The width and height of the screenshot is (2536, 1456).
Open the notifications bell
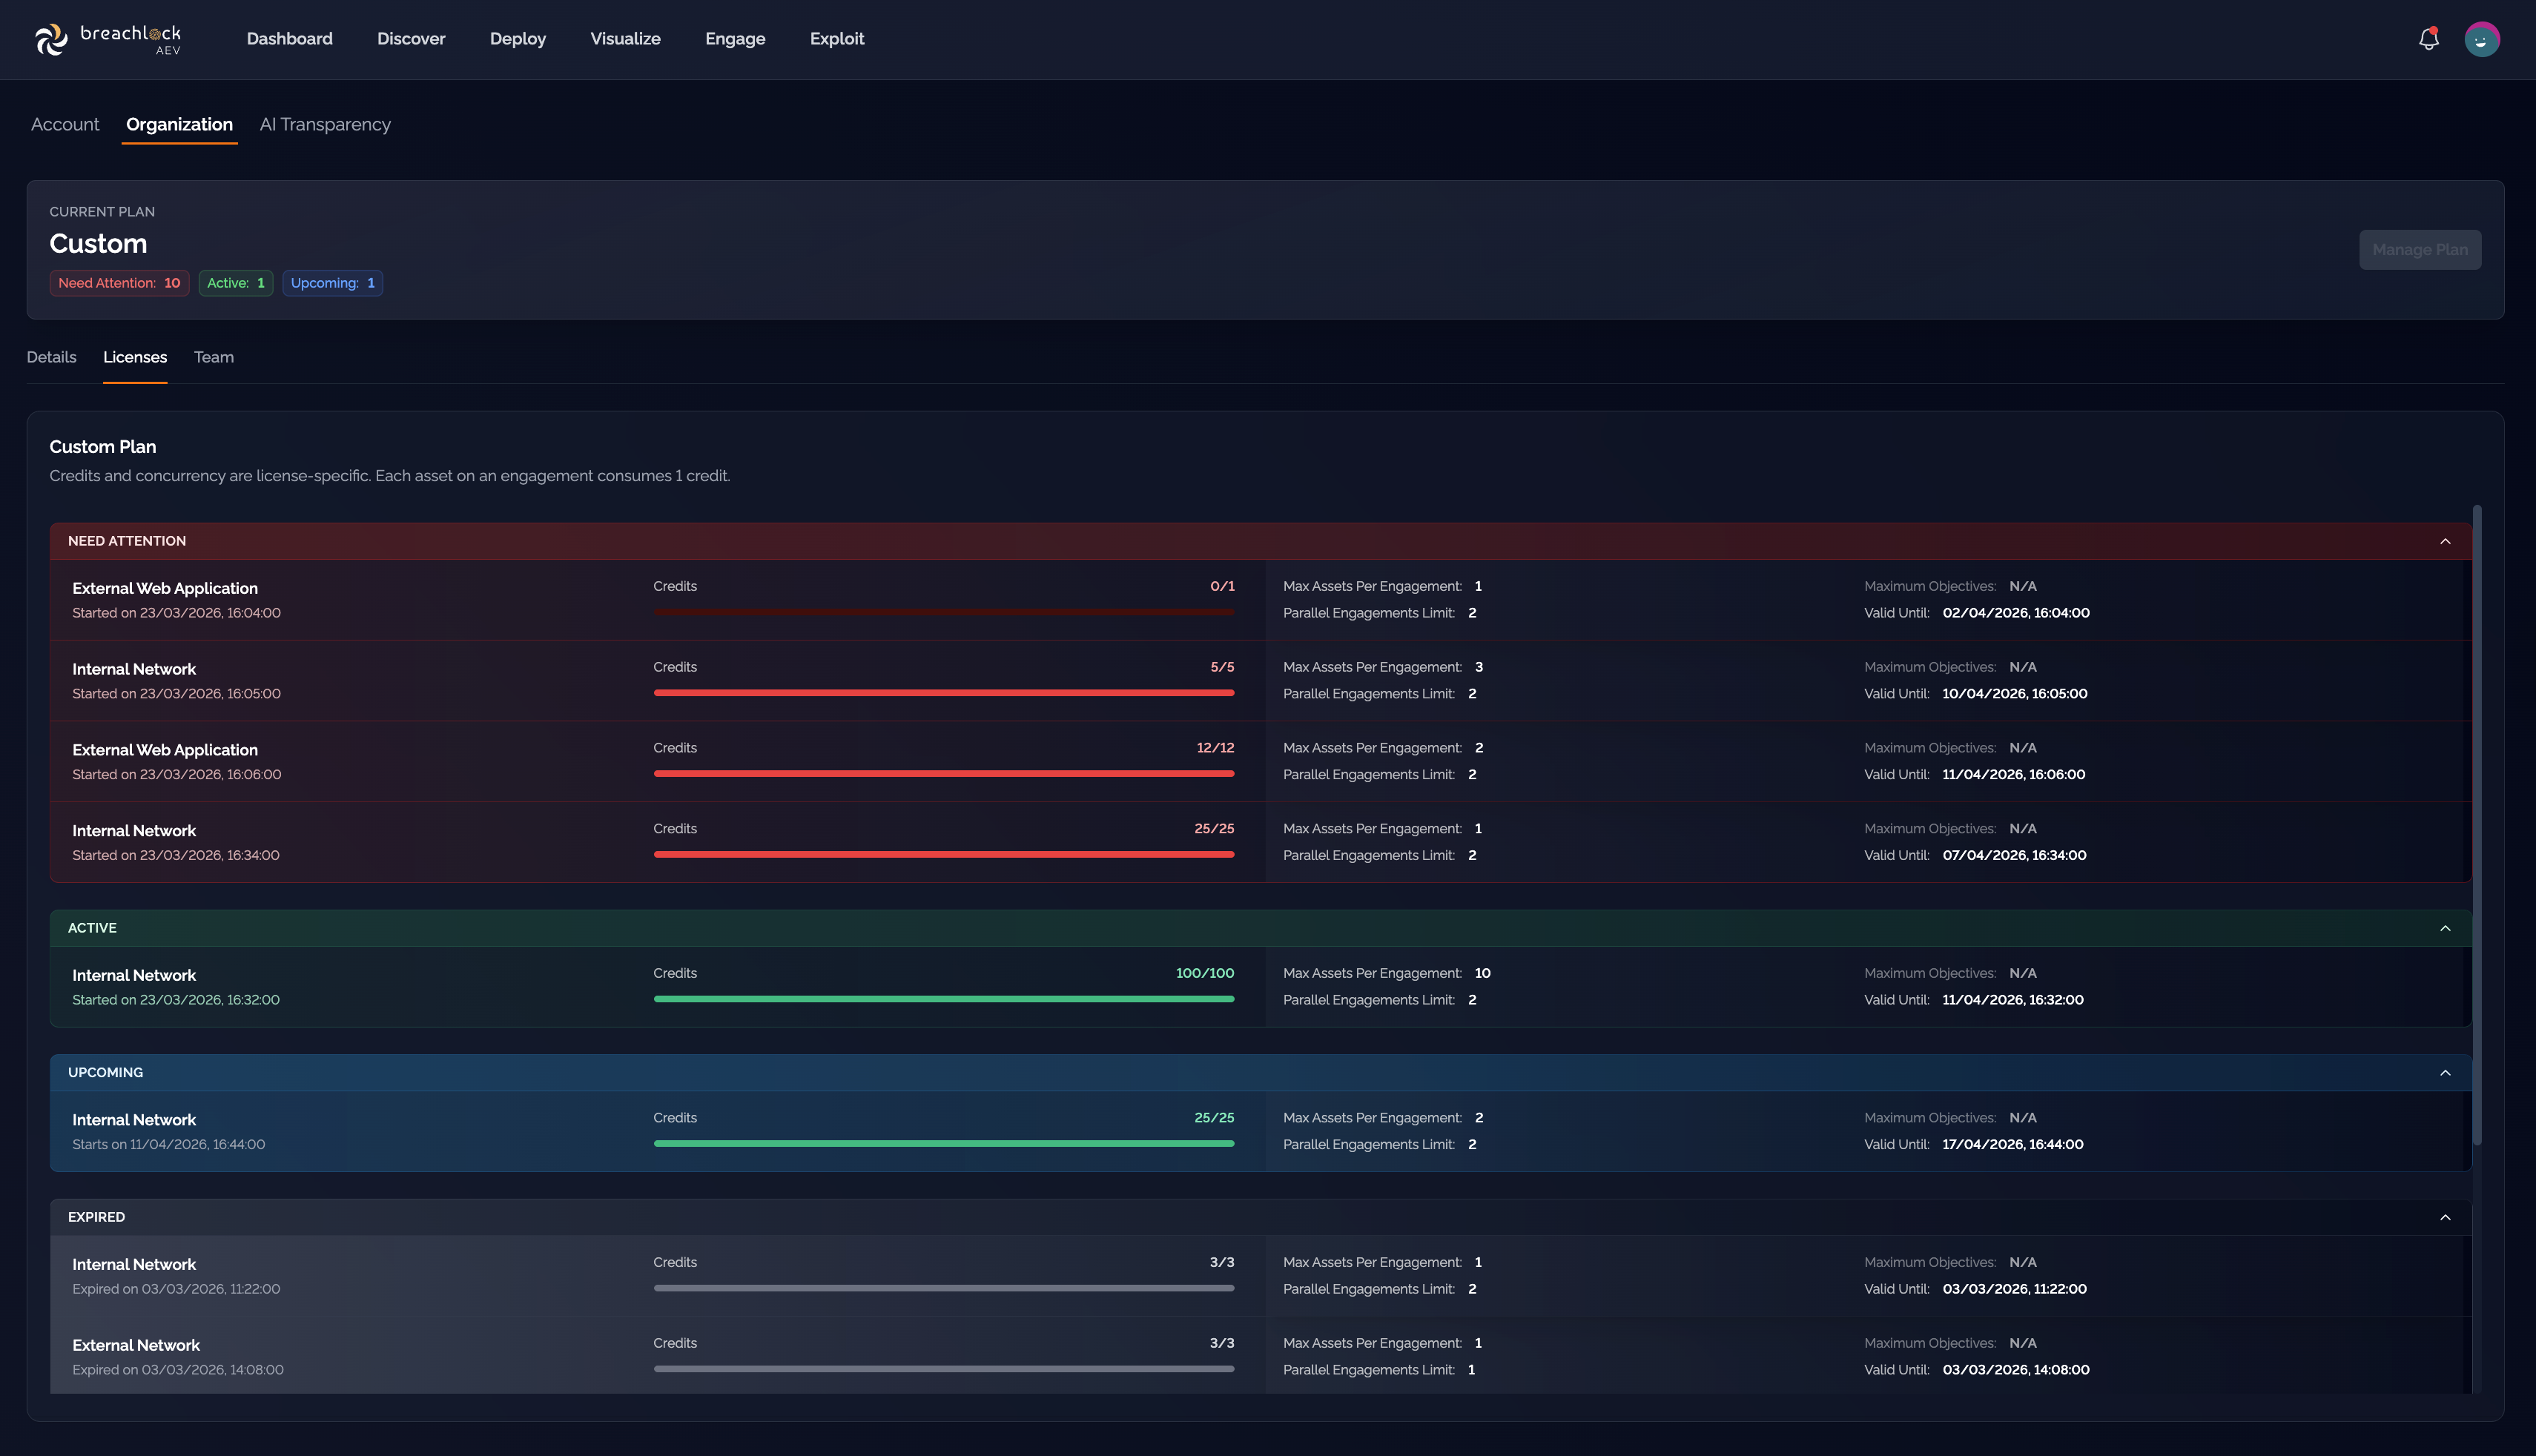tap(2428, 39)
